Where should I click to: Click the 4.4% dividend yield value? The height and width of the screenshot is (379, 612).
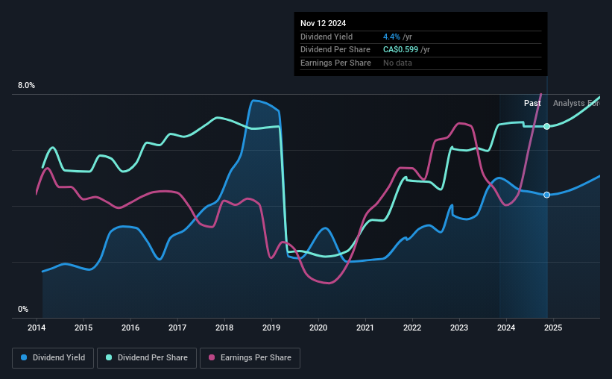point(391,37)
